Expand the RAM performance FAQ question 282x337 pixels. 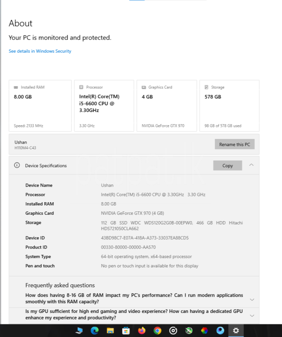(x=252, y=300)
